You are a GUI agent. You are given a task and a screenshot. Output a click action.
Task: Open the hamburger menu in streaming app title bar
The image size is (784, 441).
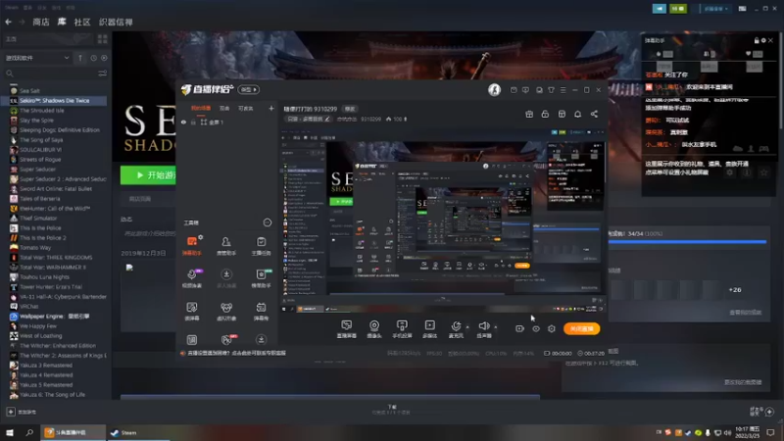point(563,90)
